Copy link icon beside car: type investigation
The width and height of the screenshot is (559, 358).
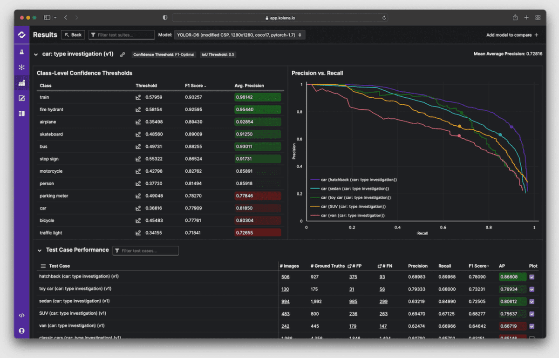[x=123, y=54]
